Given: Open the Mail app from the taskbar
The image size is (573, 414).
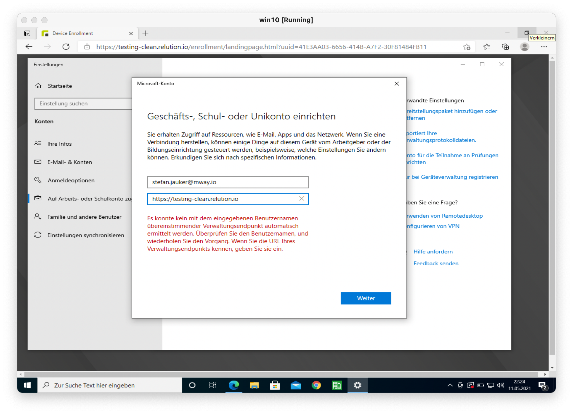Looking at the screenshot, I should coord(295,385).
